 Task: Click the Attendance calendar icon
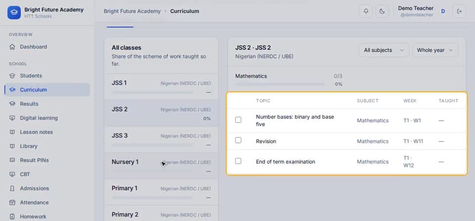point(12,202)
